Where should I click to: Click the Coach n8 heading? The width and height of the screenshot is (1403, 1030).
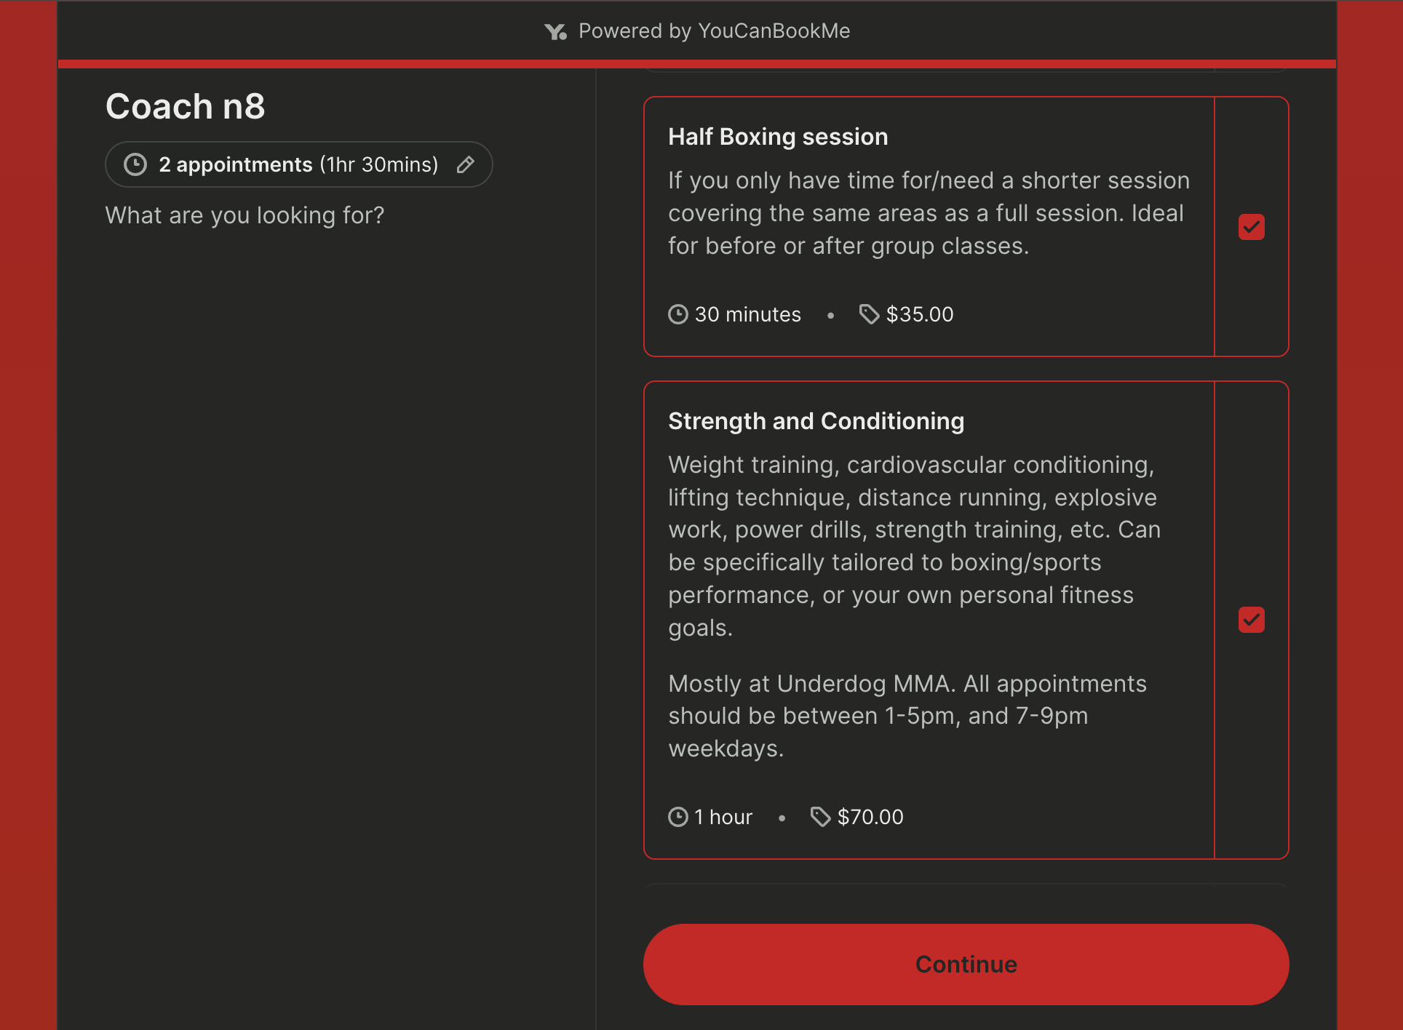[x=185, y=106]
